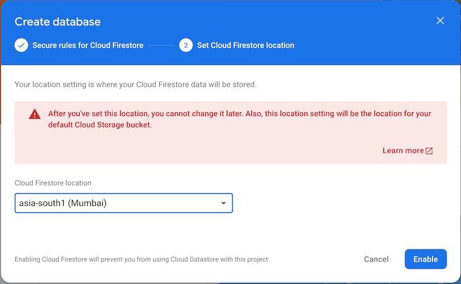The height and width of the screenshot is (284, 461).
Task: Click the Cloud Firestore location field label
Action: tap(53, 183)
